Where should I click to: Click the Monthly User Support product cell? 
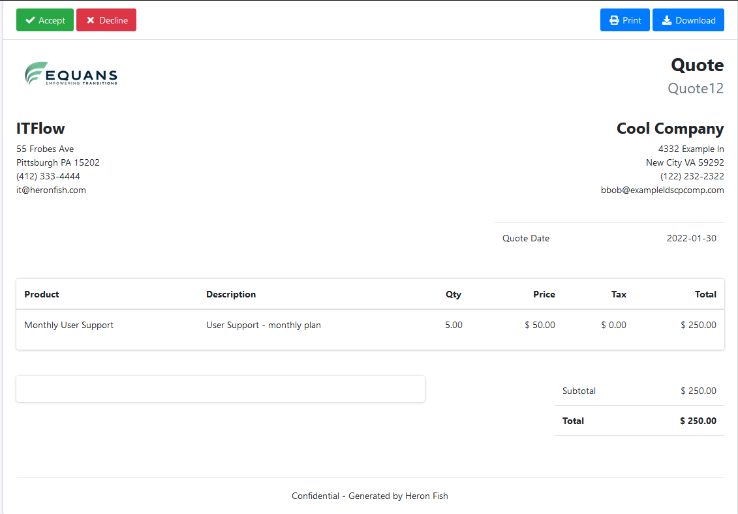click(x=69, y=325)
